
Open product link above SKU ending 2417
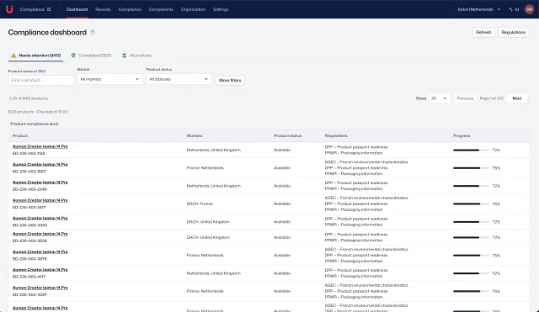[x=40, y=200]
